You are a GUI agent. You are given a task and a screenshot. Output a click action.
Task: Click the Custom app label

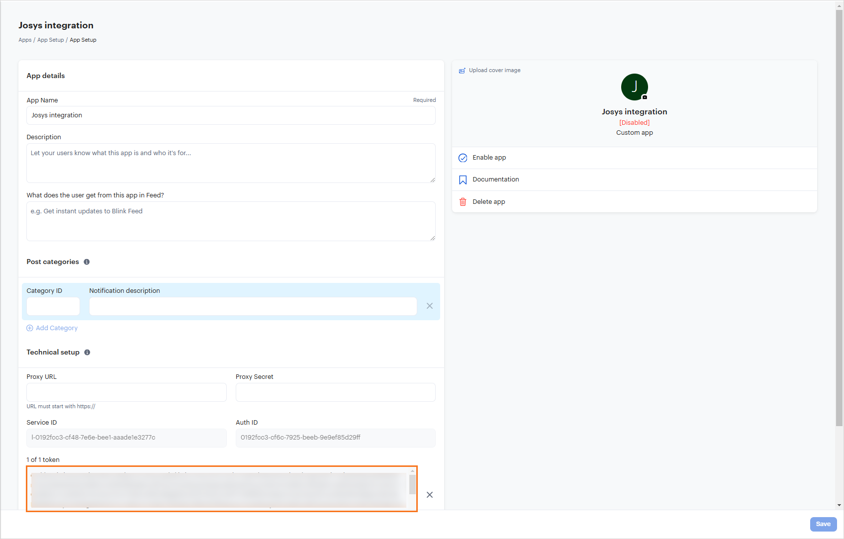634,133
